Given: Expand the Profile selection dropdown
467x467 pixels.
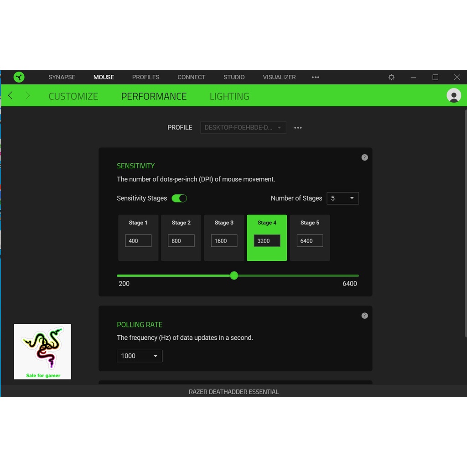Looking at the screenshot, I should click(x=243, y=128).
